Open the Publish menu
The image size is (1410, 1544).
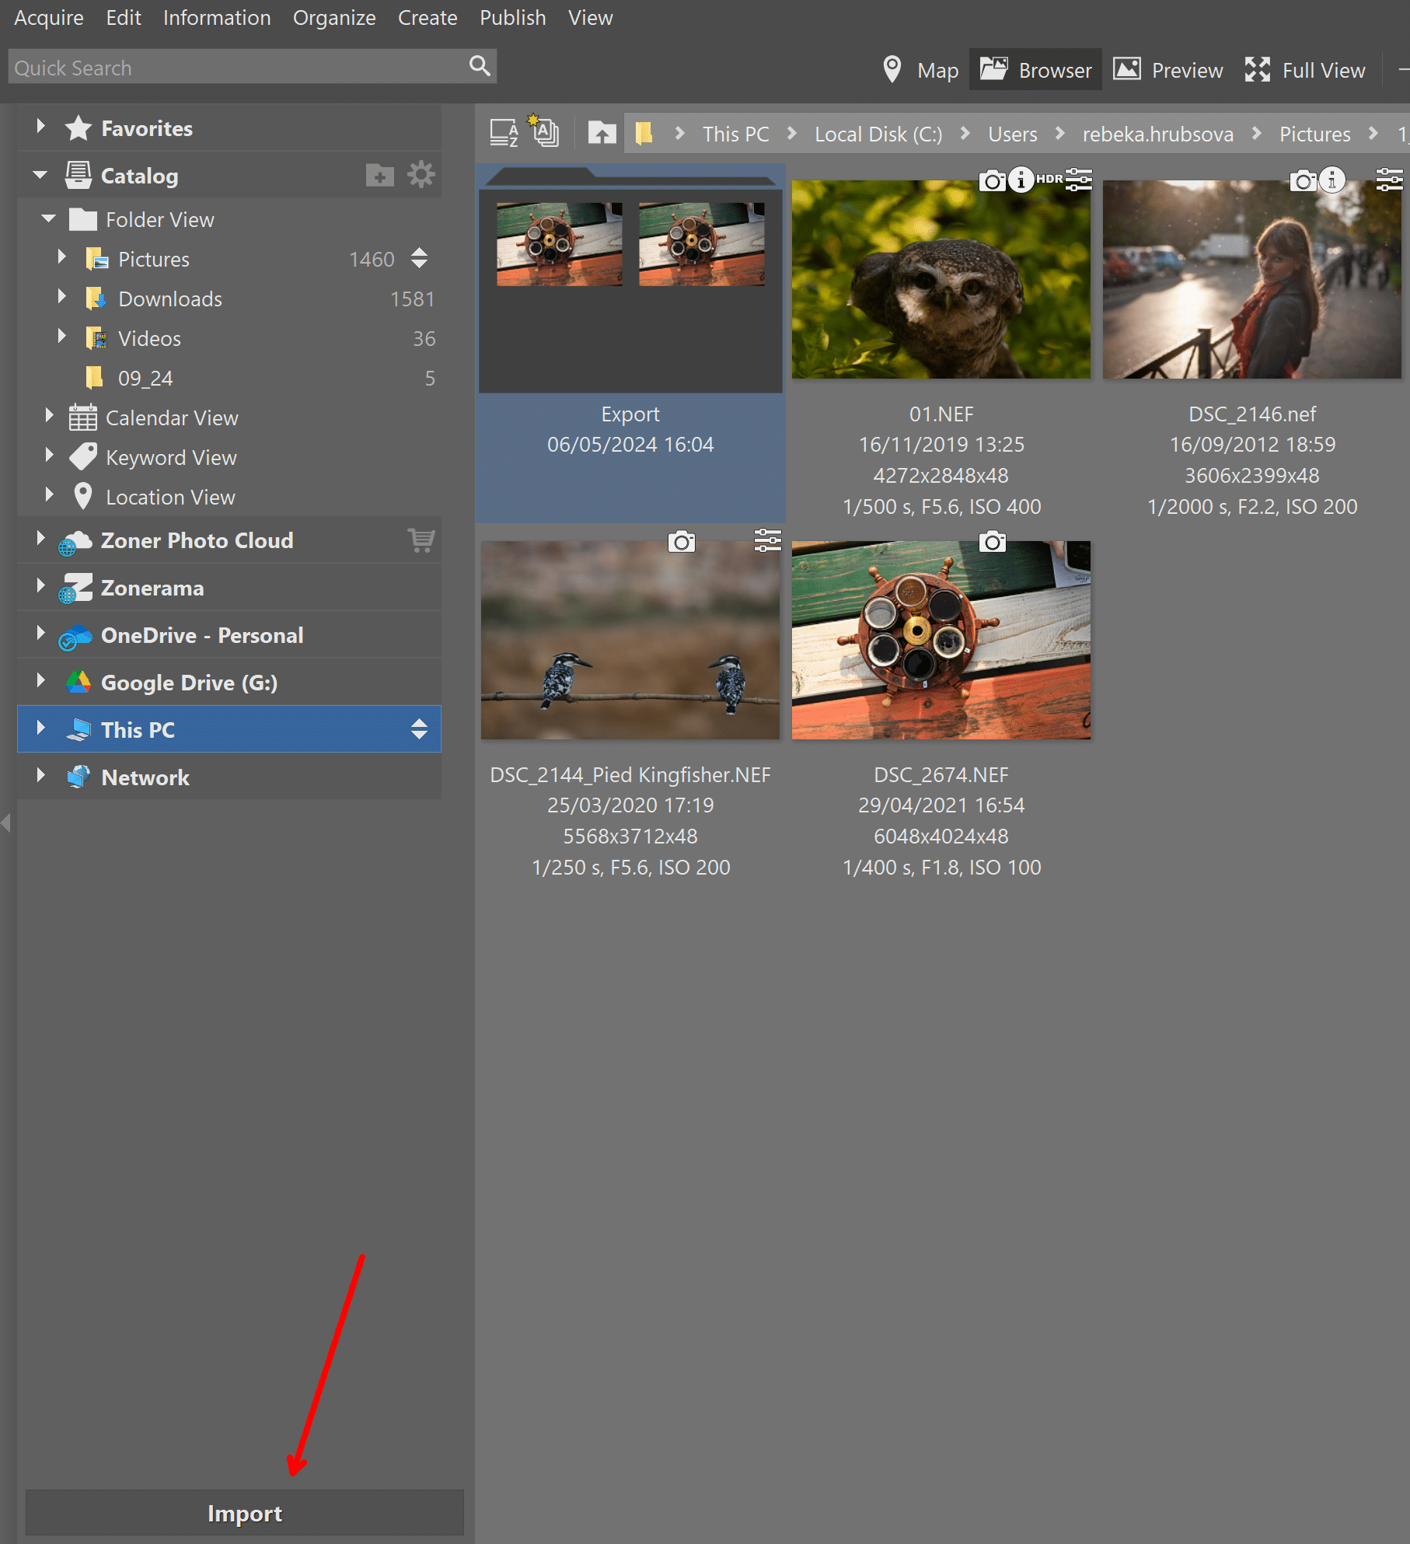point(512,17)
